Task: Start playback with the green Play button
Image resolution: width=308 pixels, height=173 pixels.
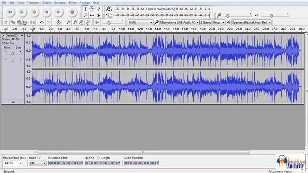Action: pyautogui.click(x=22, y=12)
